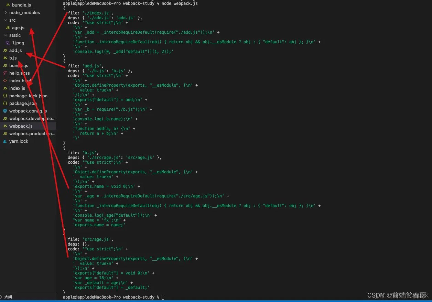Image resolution: width=432 pixels, height=302 pixels.
Task: Click the HTML icon beside index.html
Action: click(x=5, y=81)
